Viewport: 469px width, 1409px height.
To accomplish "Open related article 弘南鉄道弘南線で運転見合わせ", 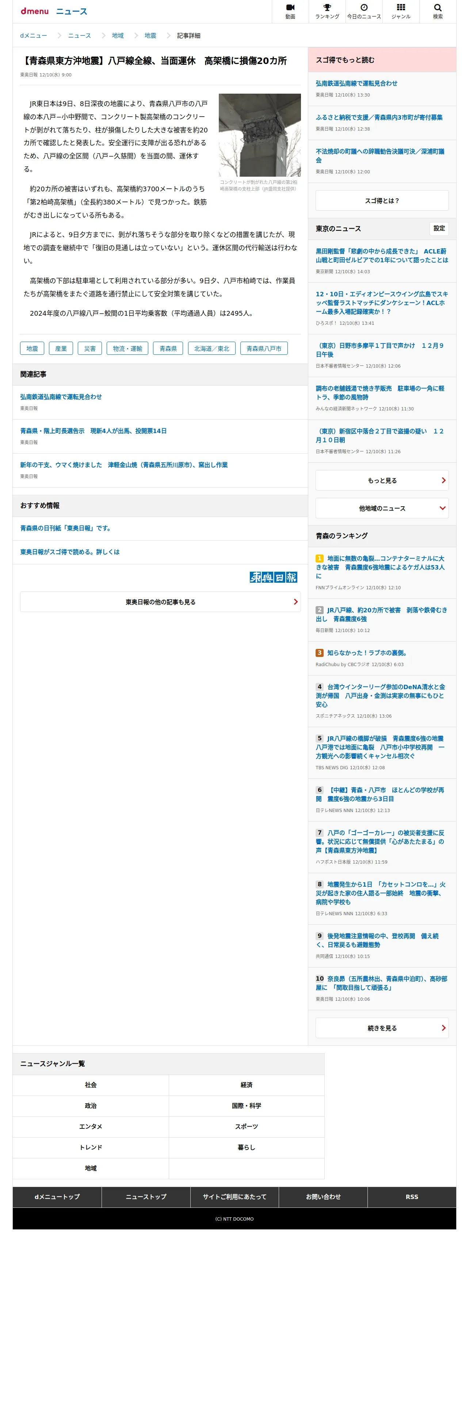I will (61, 397).
